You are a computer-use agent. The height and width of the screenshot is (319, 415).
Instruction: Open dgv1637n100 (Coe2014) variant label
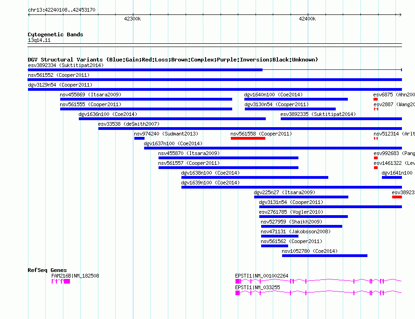[x=173, y=143]
